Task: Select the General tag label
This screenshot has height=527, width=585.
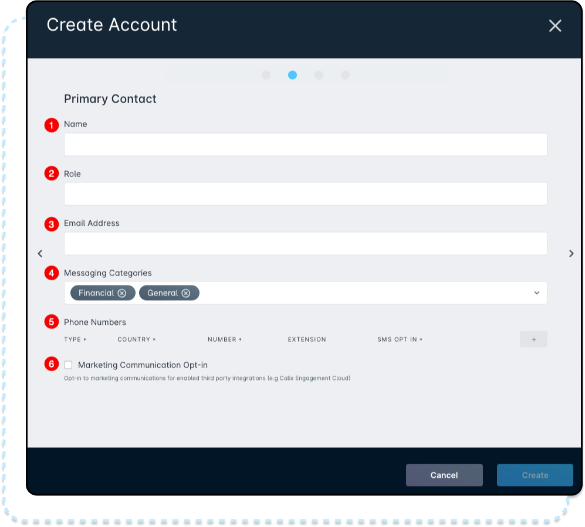Action: coord(163,293)
